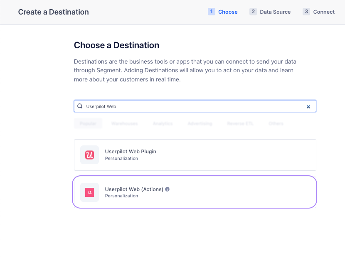The height and width of the screenshot is (258, 345).
Task: Click Personalization label under Userpilot Web (Actions)
Action: coord(121,196)
